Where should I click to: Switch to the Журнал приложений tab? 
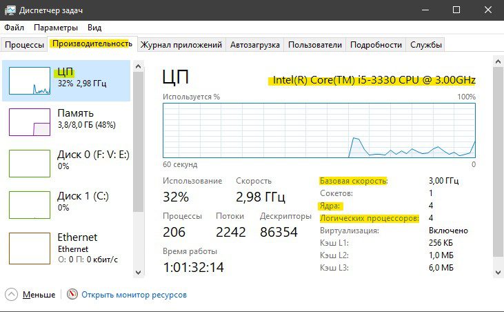click(181, 44)
